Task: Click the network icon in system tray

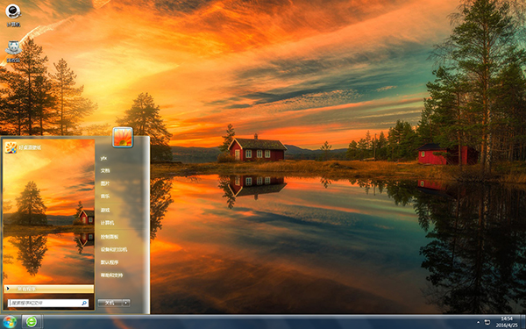Action: click(487, 322)
